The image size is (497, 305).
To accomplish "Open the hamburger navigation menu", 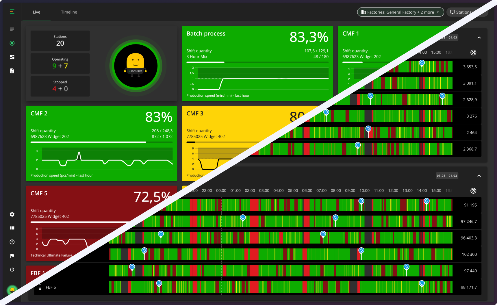I will click(12, 12).
